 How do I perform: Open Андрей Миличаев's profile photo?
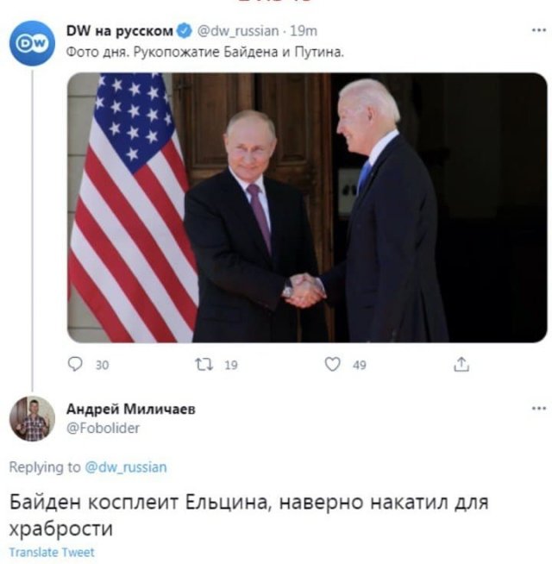coord(32,418)
